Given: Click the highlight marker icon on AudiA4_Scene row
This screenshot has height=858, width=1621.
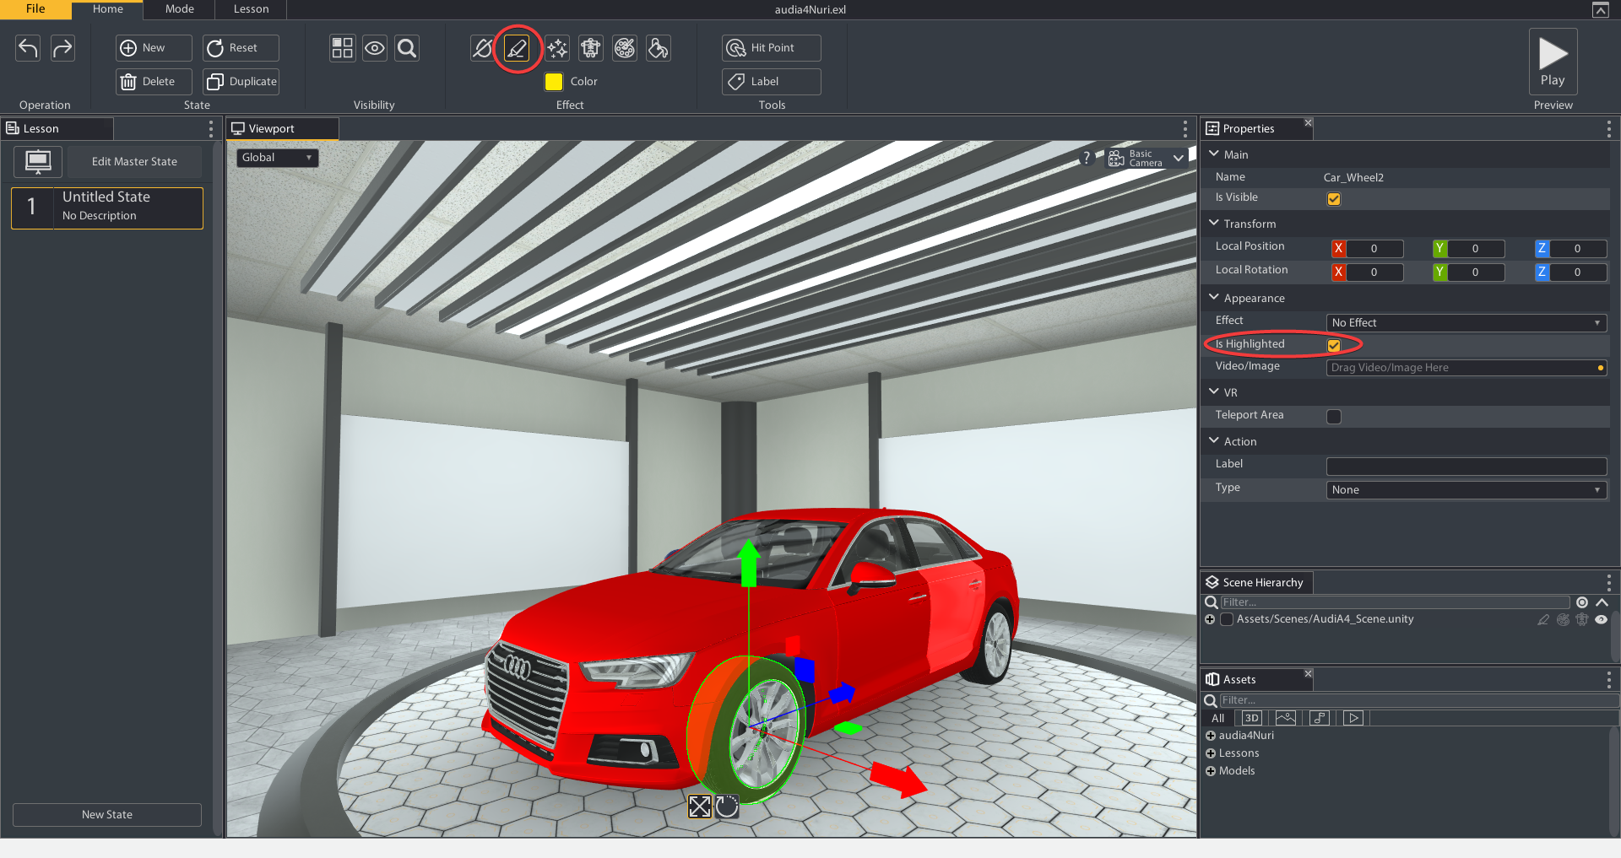Looking at the screenshot, I should (x=1543, y=619).
